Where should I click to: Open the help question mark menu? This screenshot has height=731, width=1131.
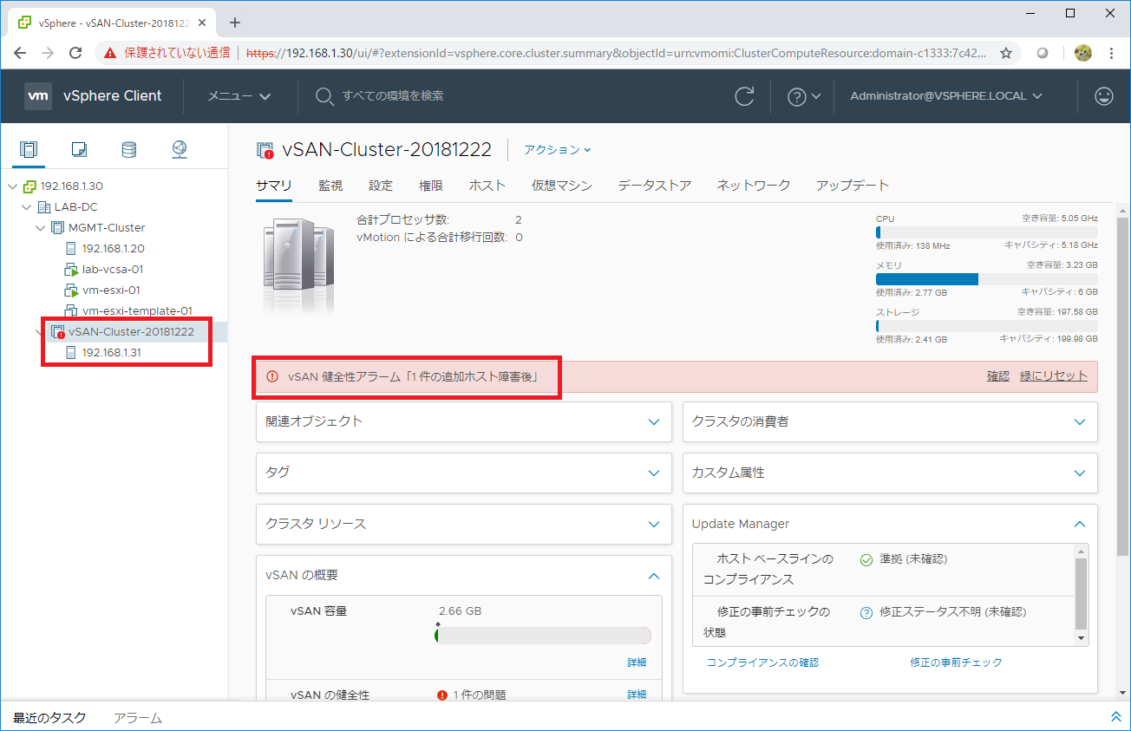(x=803, y=96)
